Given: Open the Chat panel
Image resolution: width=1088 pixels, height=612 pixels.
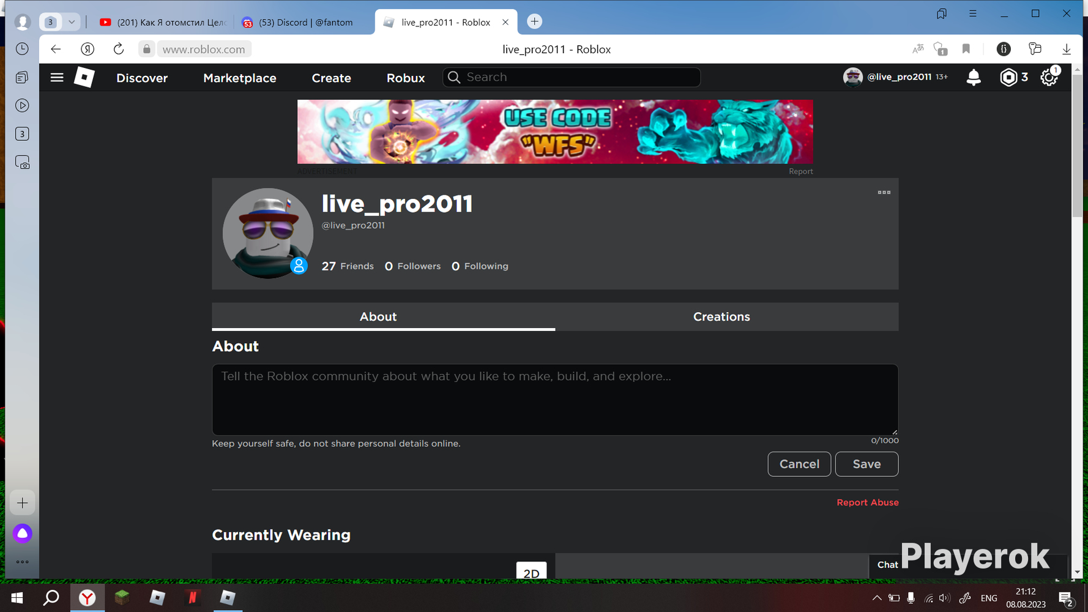Looking at the screenshot, I should 887,565.
